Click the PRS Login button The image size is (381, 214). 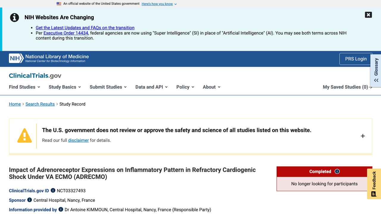point(356,59)
